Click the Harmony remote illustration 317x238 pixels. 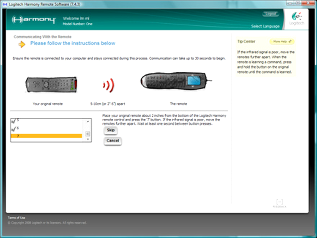175,82
